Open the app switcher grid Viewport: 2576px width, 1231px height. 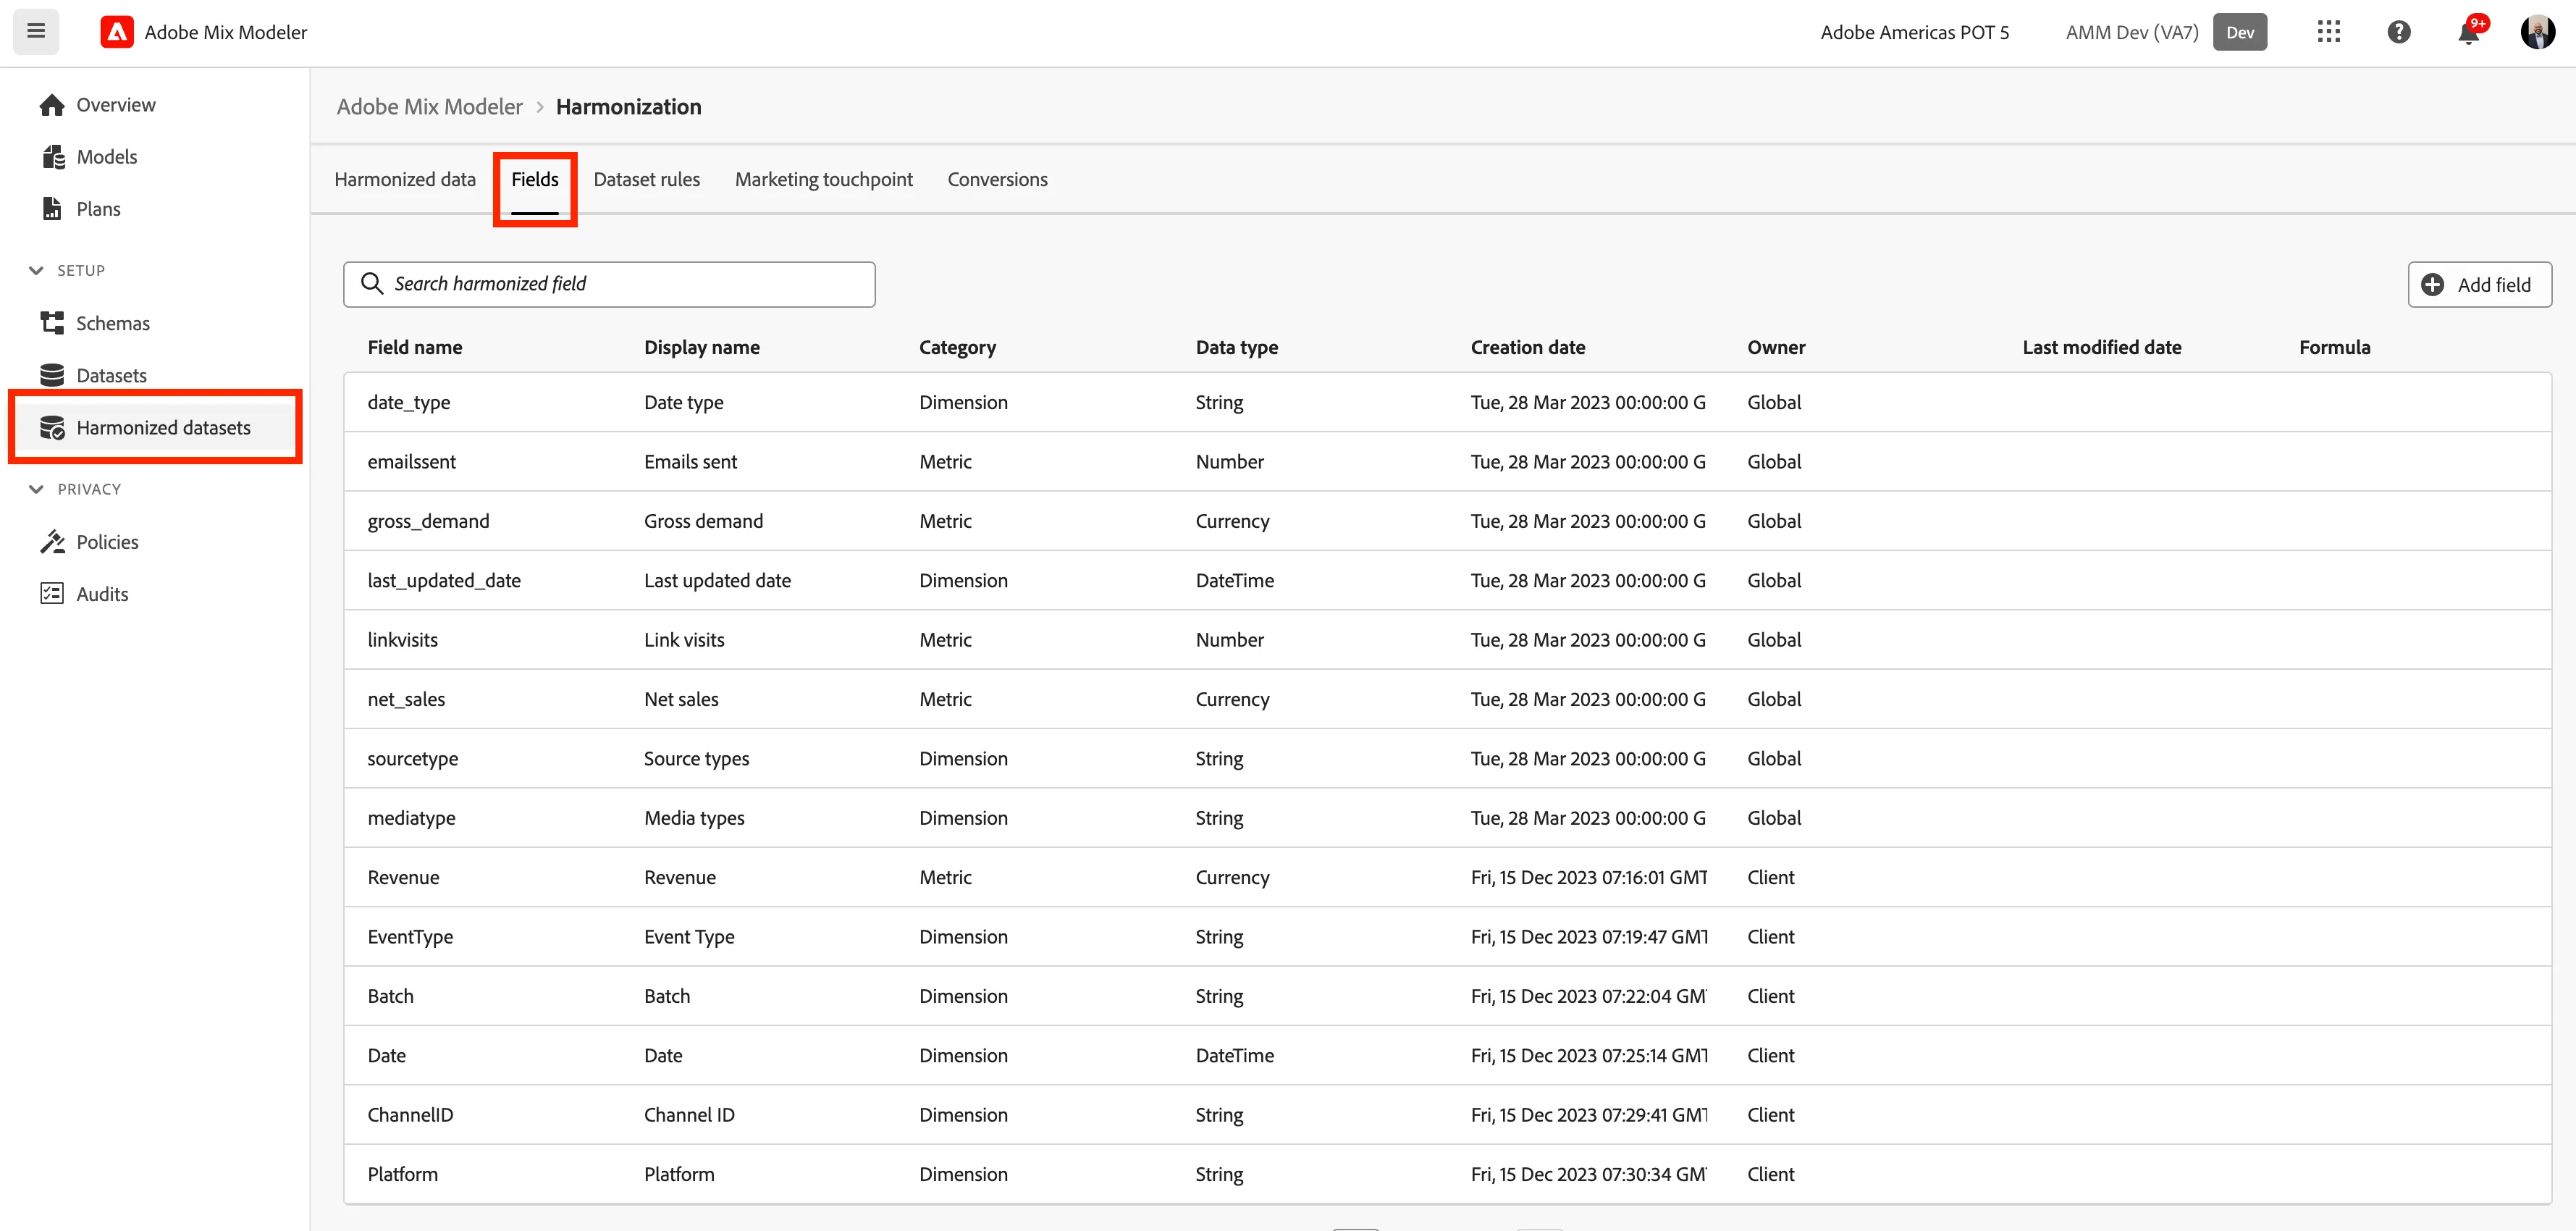[2328, 32]
